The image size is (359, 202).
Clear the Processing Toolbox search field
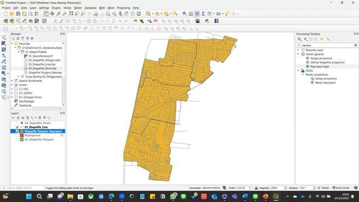[x=356, y=45]
